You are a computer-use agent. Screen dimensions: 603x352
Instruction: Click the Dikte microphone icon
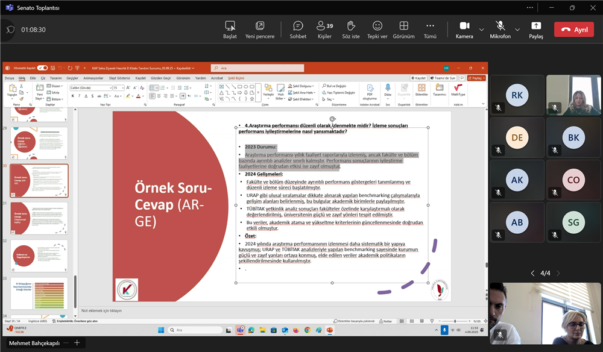(388, 88)
